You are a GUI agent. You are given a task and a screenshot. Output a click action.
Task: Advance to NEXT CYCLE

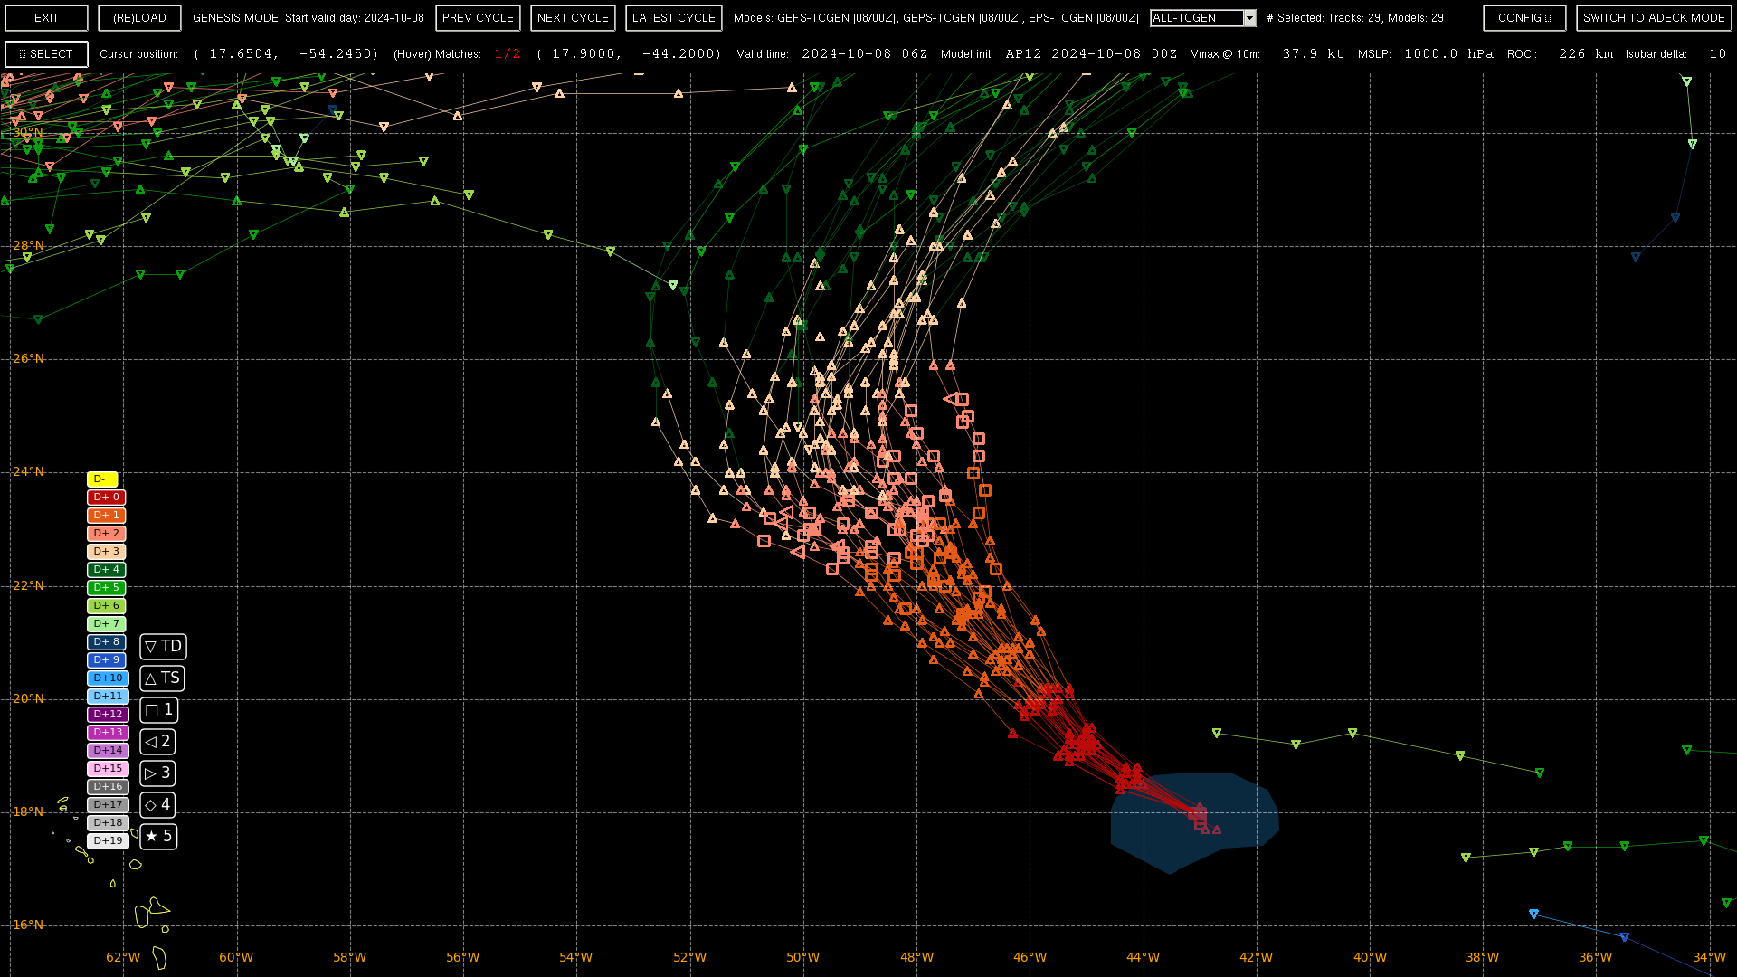(x=573, y=18)
